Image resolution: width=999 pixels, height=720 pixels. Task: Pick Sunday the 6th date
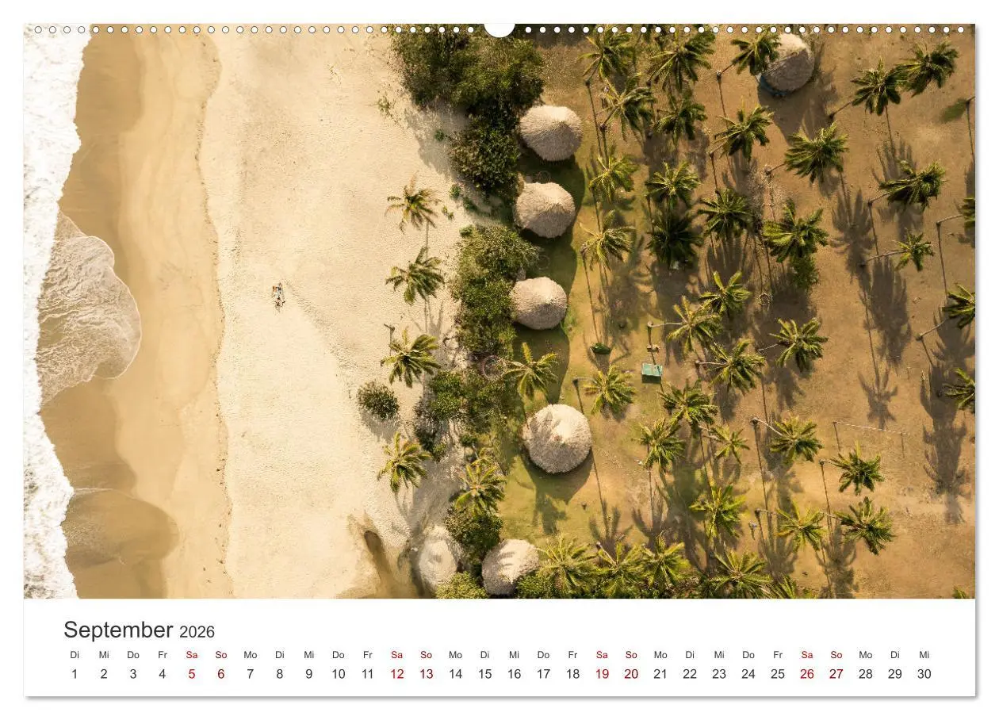(x=220, y=674)
